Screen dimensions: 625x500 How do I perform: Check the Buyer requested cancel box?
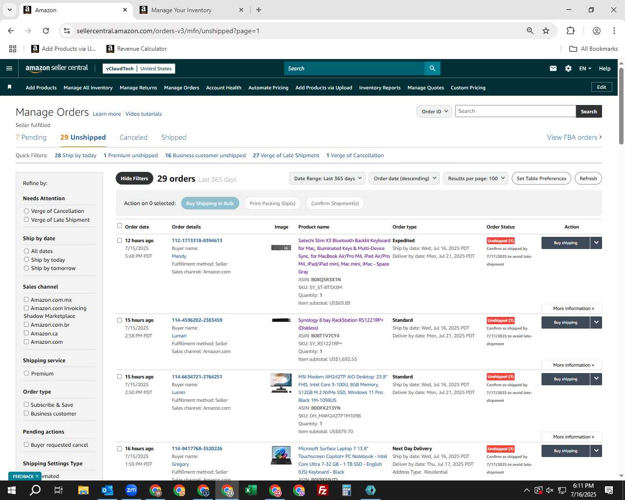(26, 445)
